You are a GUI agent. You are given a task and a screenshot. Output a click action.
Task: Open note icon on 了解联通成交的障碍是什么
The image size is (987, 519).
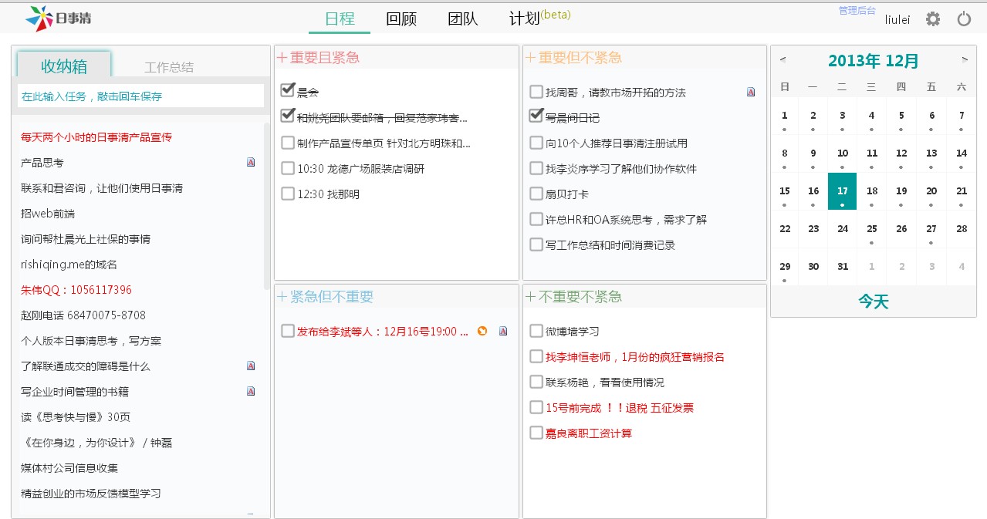[251, 366]
